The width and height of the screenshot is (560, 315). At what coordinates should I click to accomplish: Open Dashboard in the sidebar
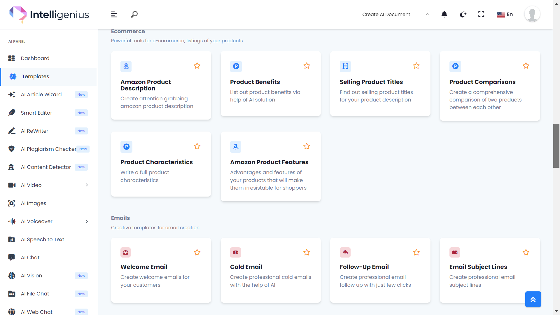tap(35, 58)
